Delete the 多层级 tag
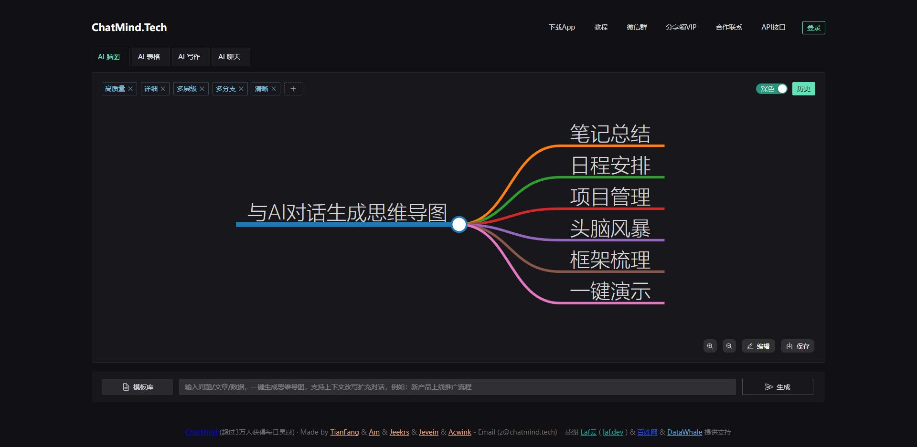Screen dimensions: 917x447 coord(202,89)
